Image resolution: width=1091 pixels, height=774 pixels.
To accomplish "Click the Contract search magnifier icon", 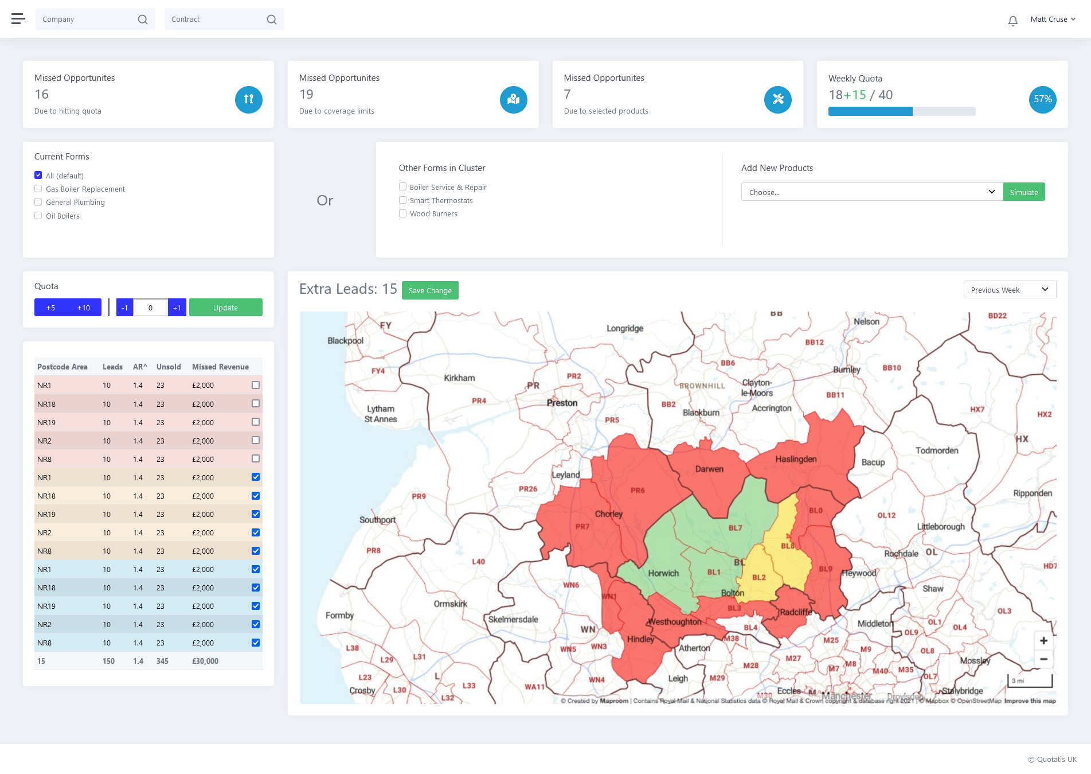I will point(272,20).
